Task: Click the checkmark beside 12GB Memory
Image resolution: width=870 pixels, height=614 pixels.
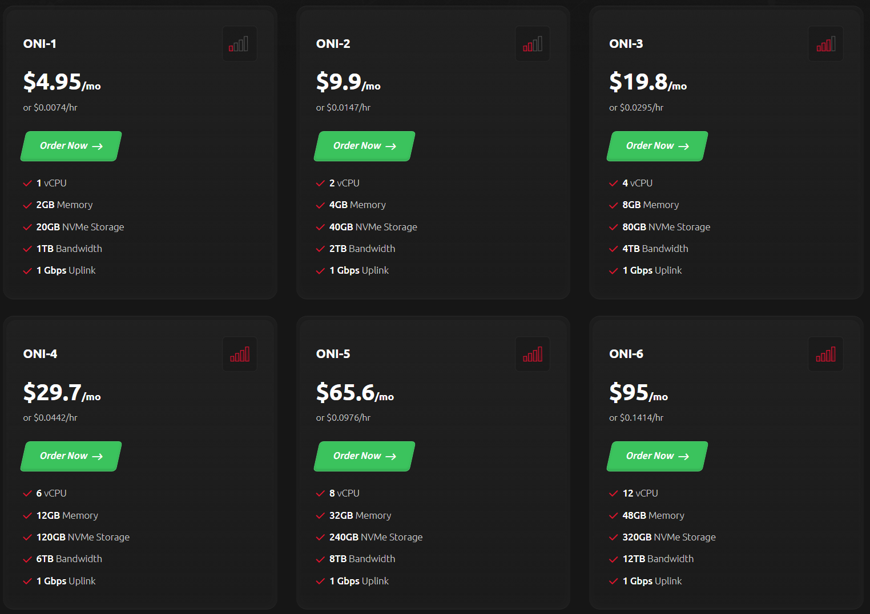Action: [x=27, y=516]
